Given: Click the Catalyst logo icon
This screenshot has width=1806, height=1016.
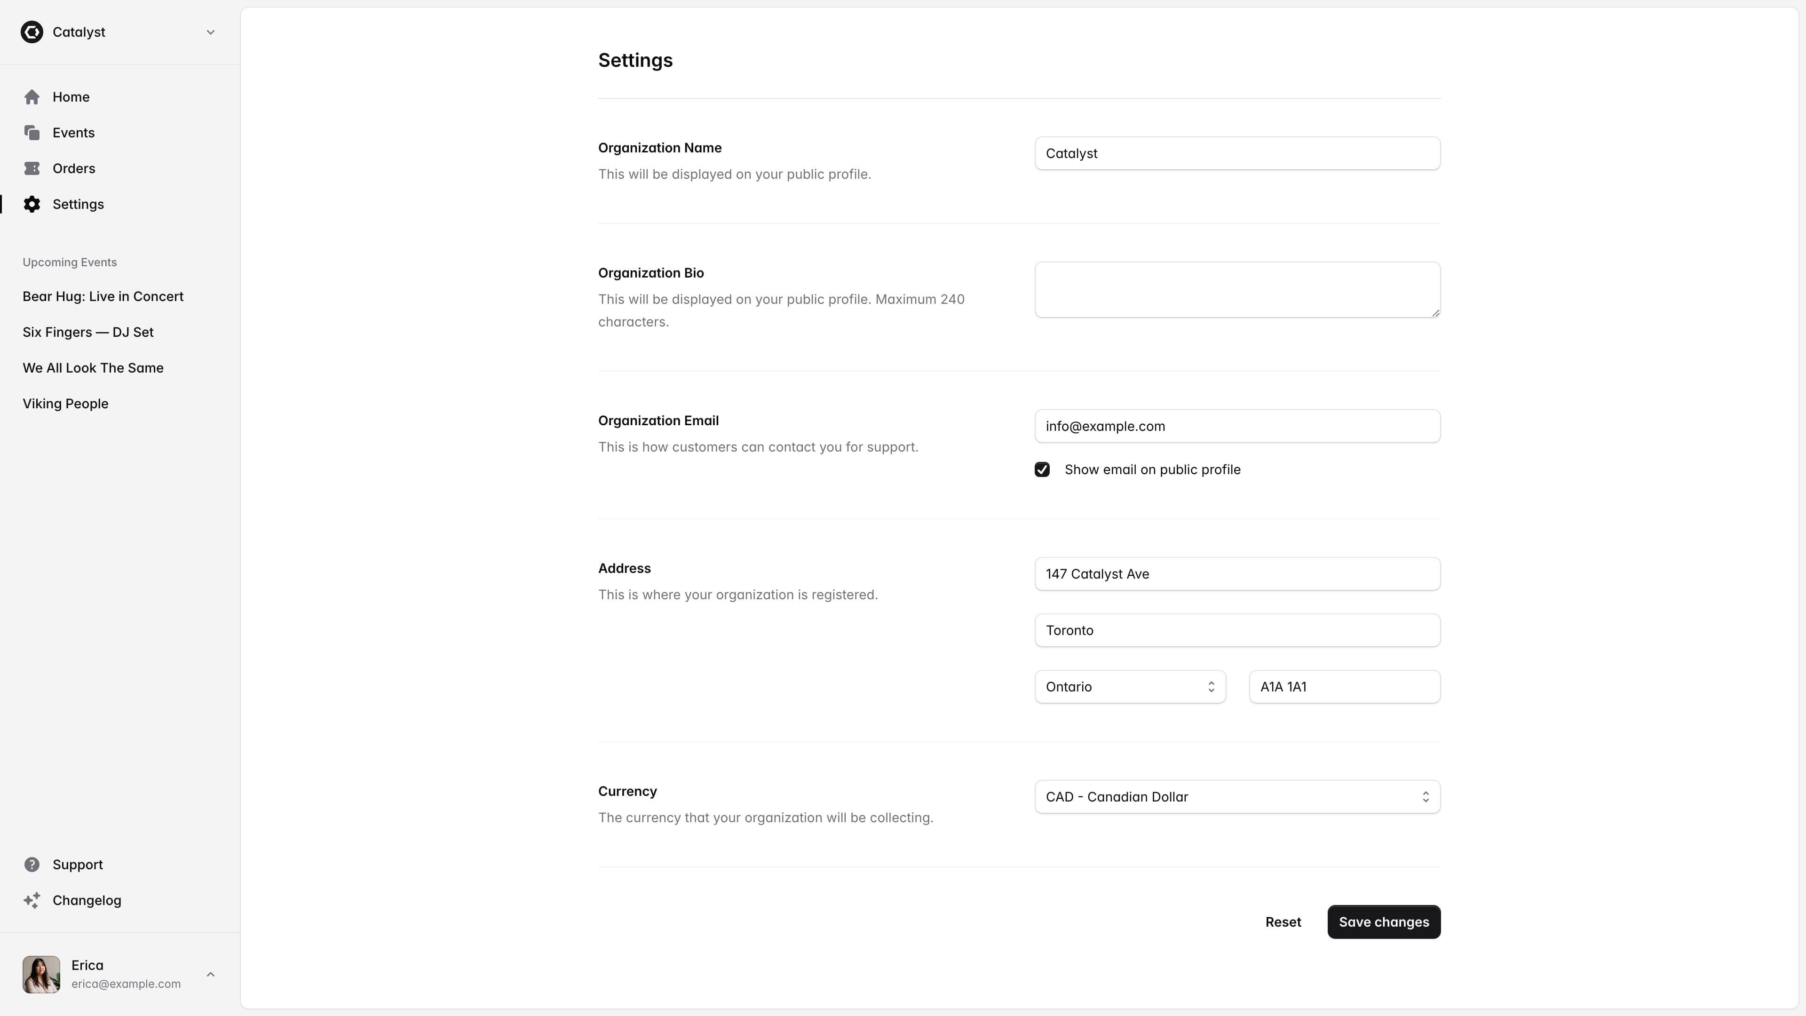Looking at the screenshot, I should [32, 32].
